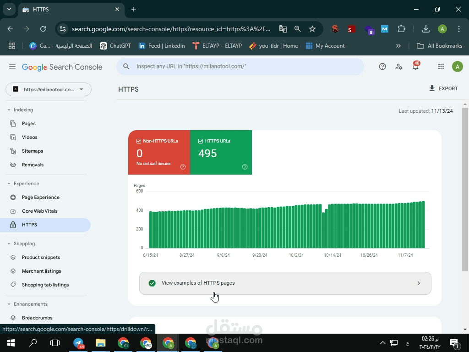The width and height of the screenshot is (469, 352).
Task: Select the HTTPS sidebar item
Action: click(45, 225)
